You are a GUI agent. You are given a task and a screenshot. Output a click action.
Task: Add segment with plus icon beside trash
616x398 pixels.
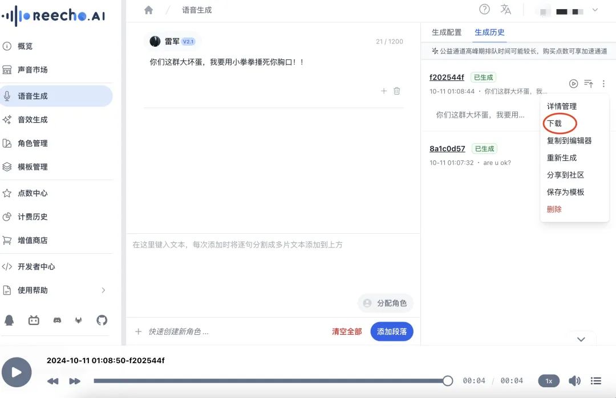coord(384,91)
